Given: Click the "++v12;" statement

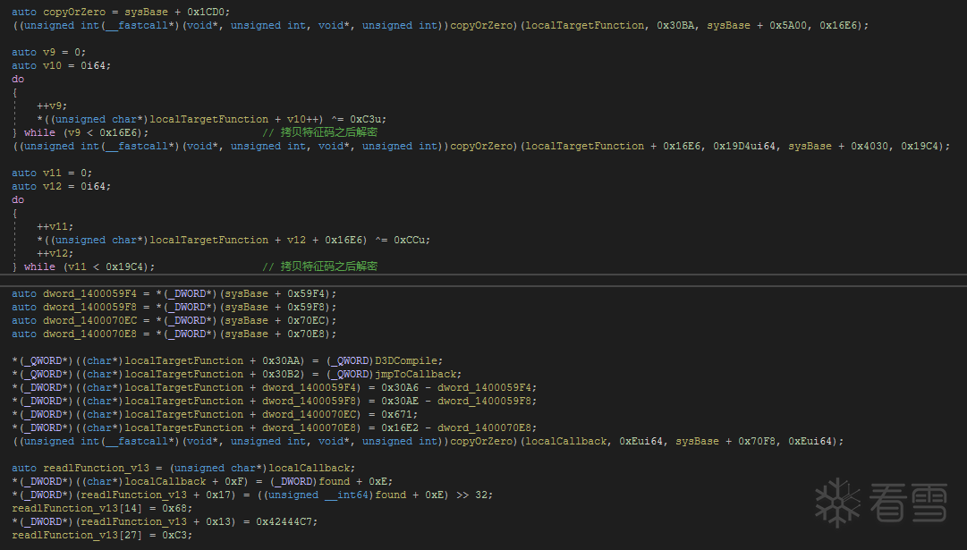Looking at the screenshot, I should pyautogui.click(x=55, y=253).
